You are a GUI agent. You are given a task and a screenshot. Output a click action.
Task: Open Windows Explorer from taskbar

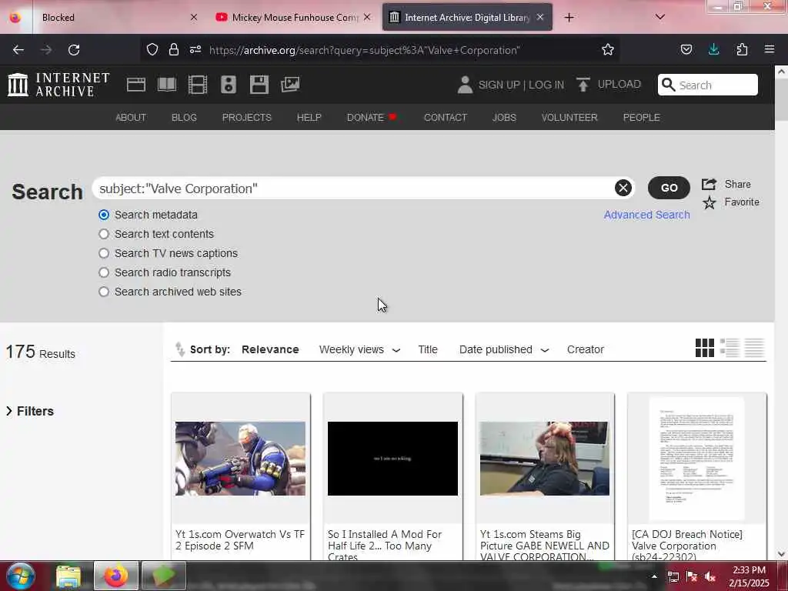(x=68, y=576)
